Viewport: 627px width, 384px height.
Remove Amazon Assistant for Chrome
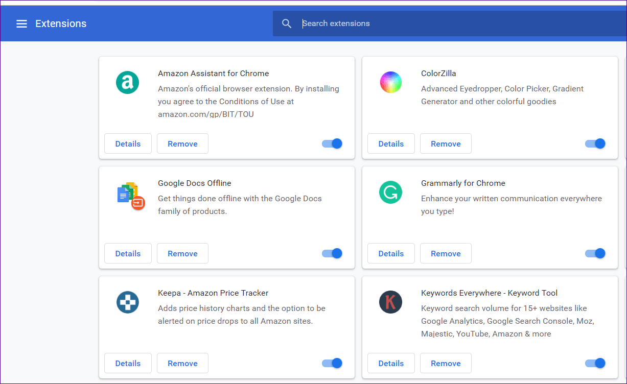click(x=182, y=143)
